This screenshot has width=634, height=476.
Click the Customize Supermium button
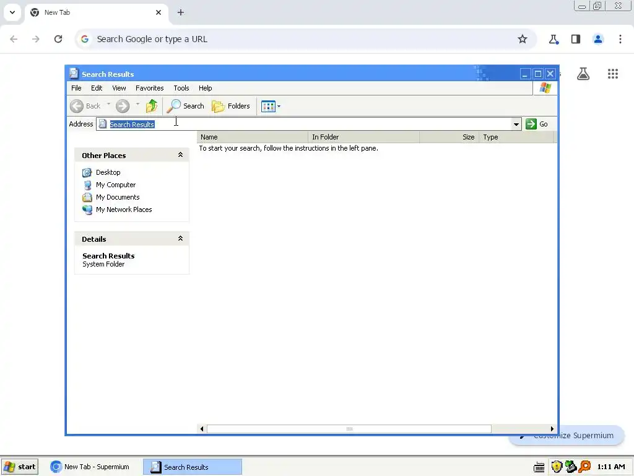click(567, 436)
